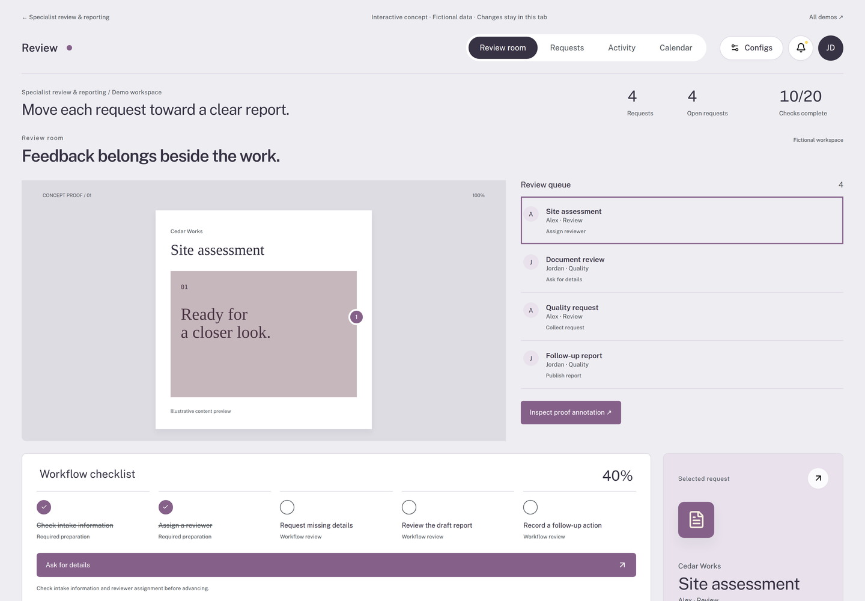Click the 40% workflow progress value
Viewport: 865px width, 601px height.
pyautogui.click(x=618, y=476)
